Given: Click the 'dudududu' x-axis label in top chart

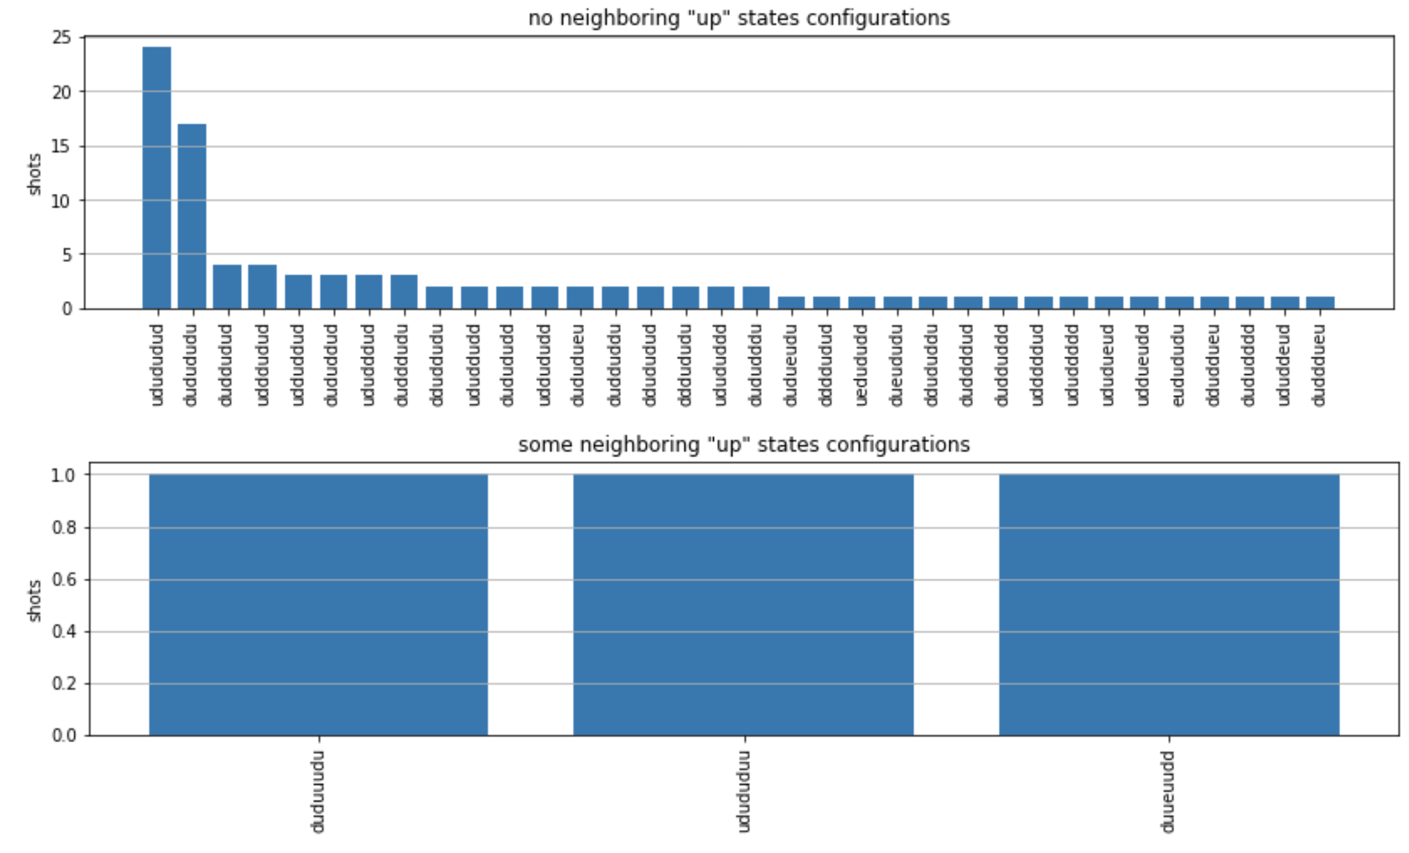Looking at the screenshot, I should (190, 365).
